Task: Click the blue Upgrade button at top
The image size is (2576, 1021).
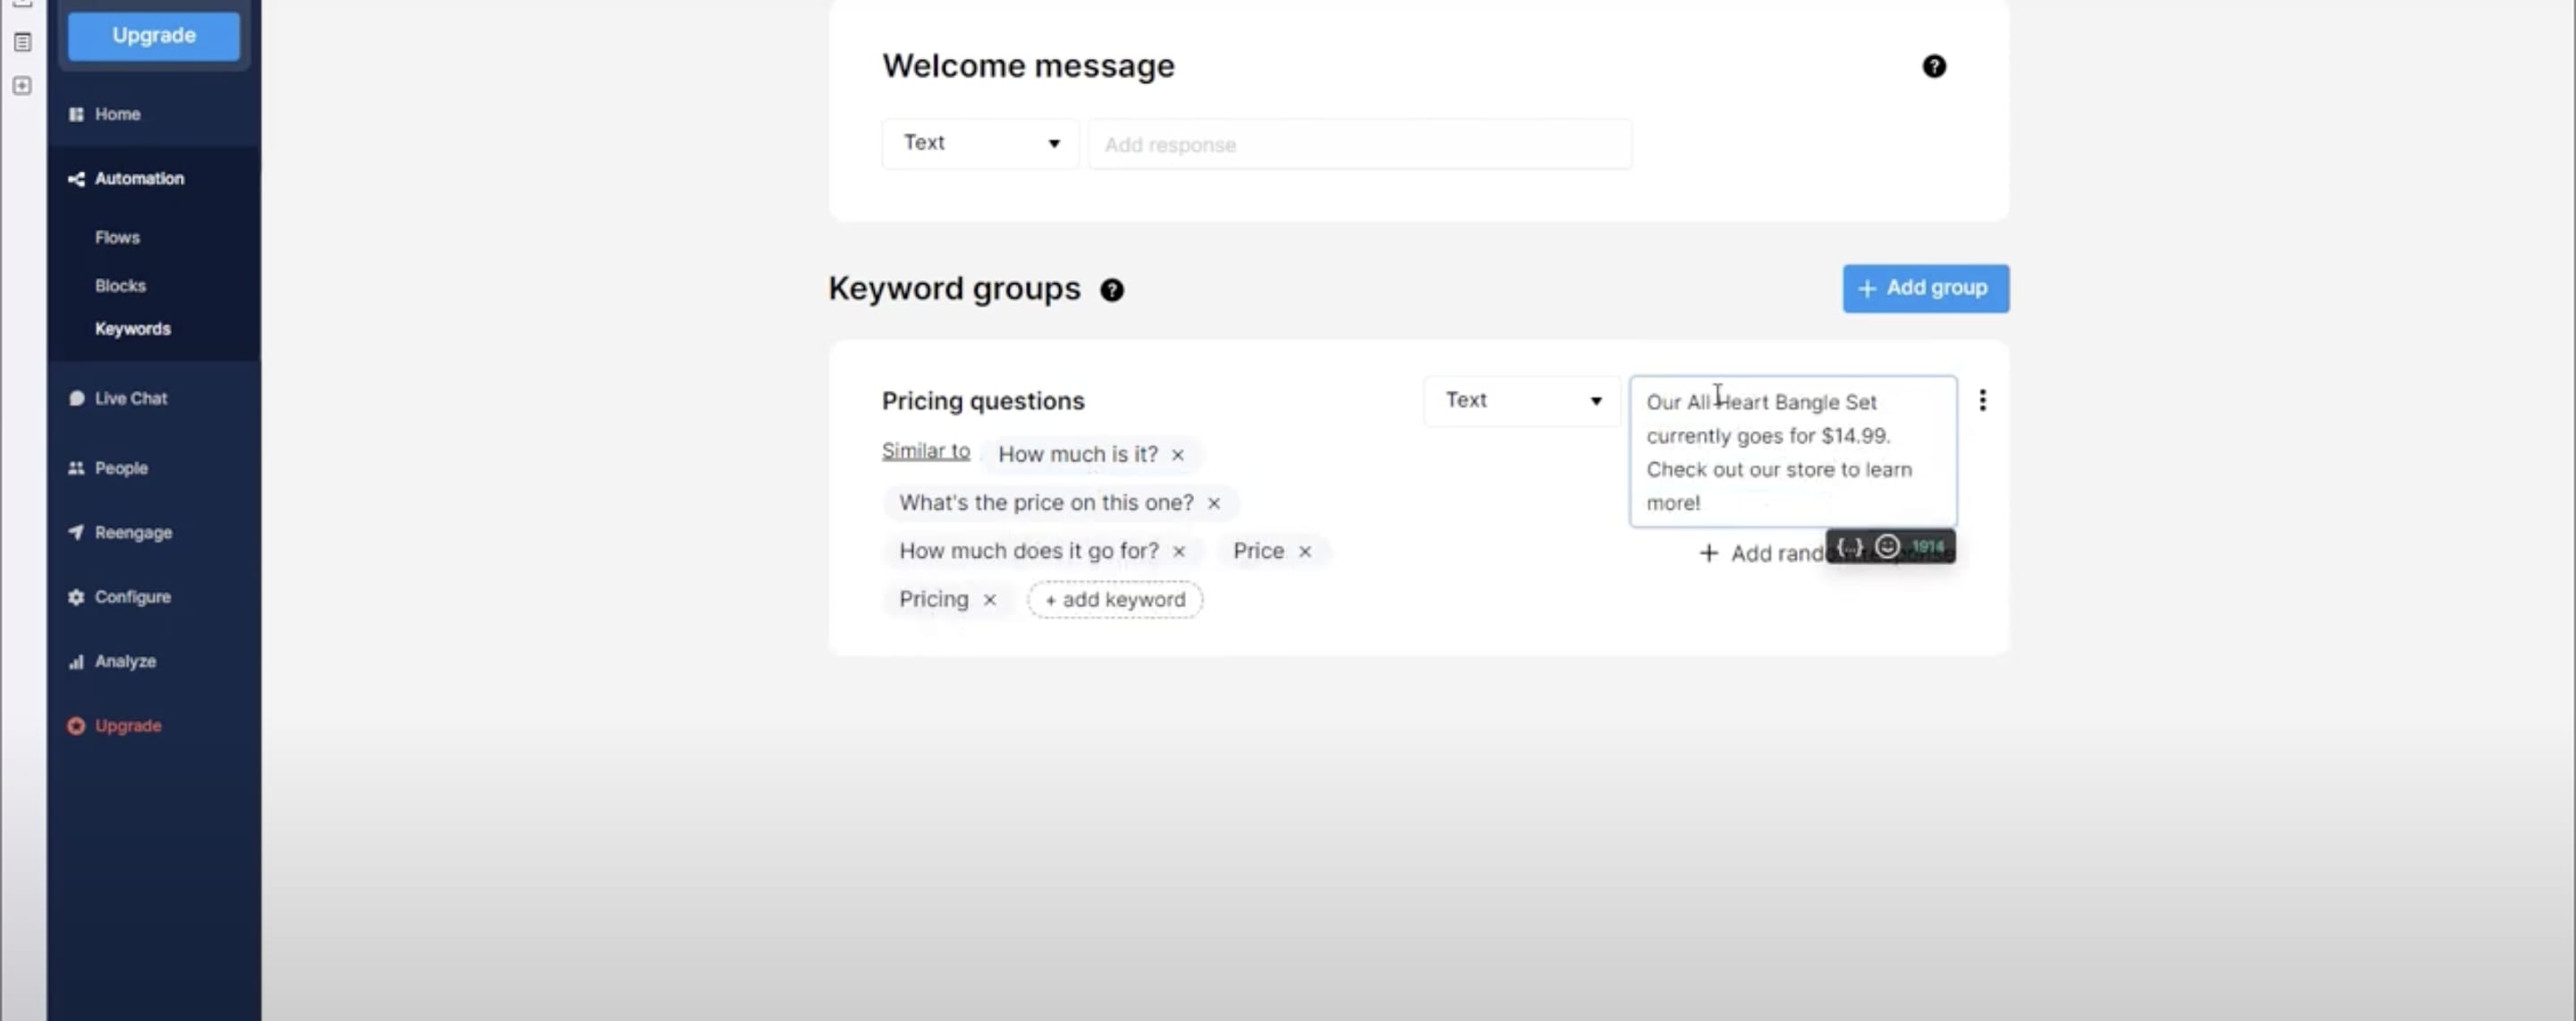Action: 153,35
